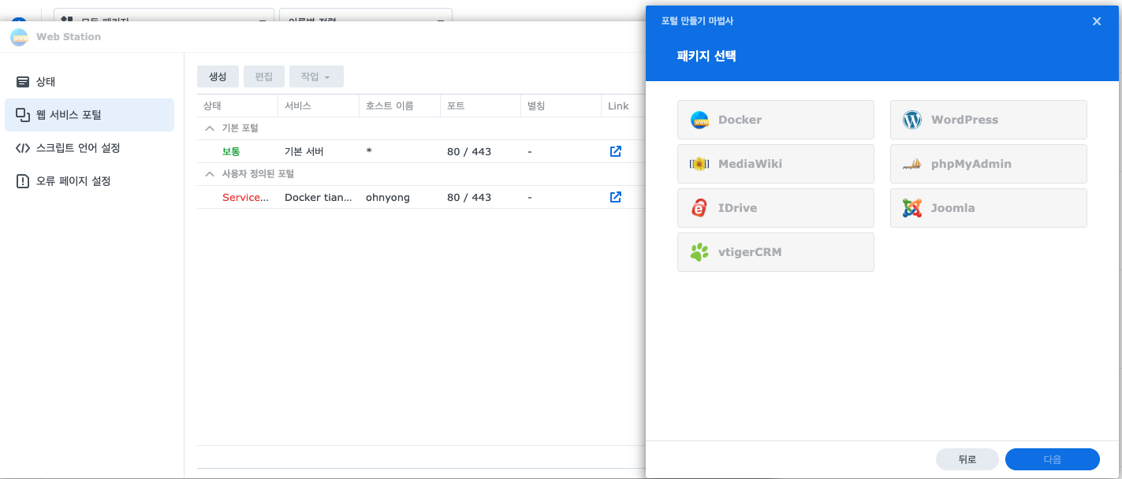Viewport: 1122px width, 479px height.
Task: Close the 포털 만들기 마법사 dialog
Action: (1097, 21)
